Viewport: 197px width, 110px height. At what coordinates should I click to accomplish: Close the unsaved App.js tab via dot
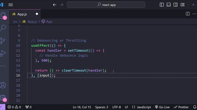[37, 14]
